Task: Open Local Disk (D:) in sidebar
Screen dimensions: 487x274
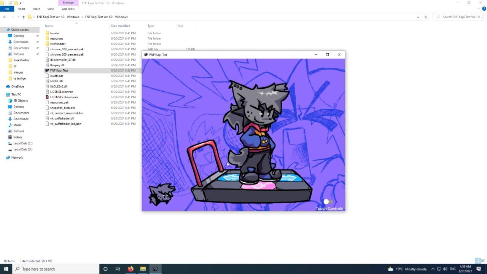Action: point(23,149)
